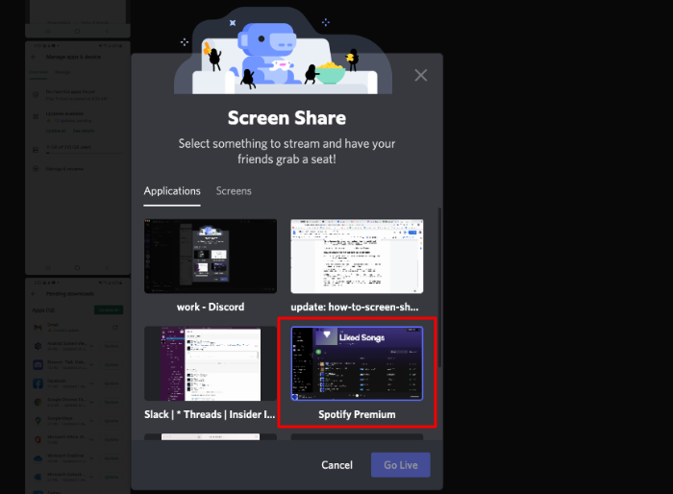
Task: Click the Microsoft Office icon in background list
Action: 37,439
